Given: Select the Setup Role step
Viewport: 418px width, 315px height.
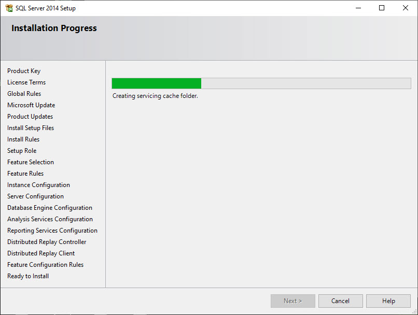Looking at the screenshot, I should coord(22,151).
